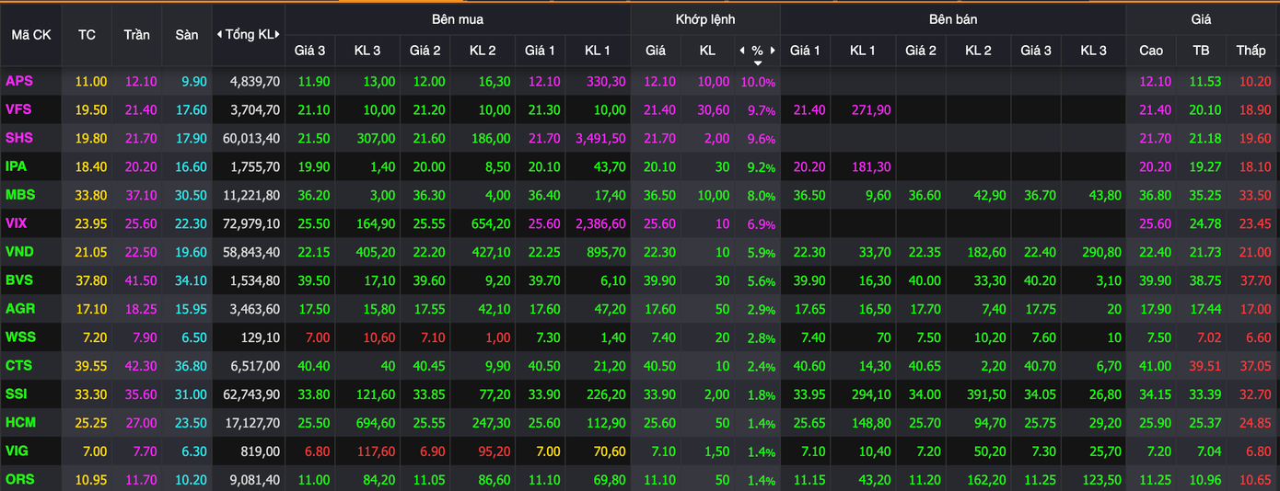The width and height of the screenshot is (1280, 491).
Task: Click the Sàn column header
Action: click(187, 34)
